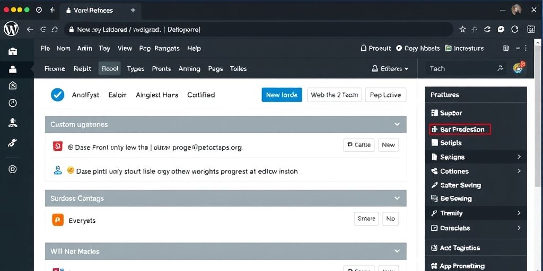
Task: Expand the Careclabs submenu arrow
Action: click(519, 228)
